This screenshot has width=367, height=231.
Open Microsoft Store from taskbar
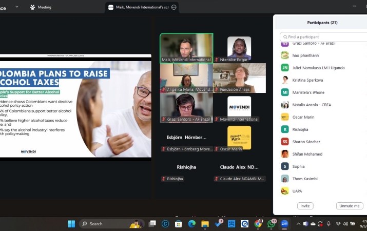[x=178, y=224]
